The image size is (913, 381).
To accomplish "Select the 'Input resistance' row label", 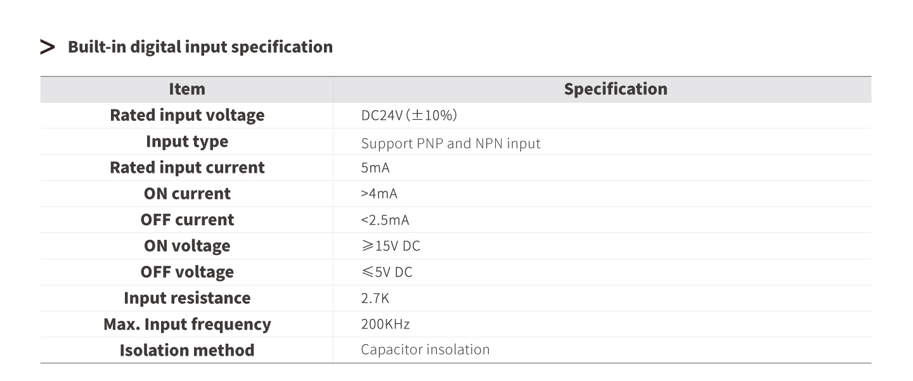I will pyautogui.click(x=187, y=297).
